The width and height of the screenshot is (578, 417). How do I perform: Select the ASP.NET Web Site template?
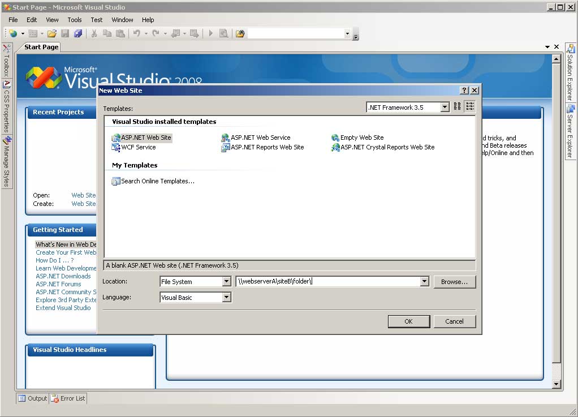coord(142,137)
